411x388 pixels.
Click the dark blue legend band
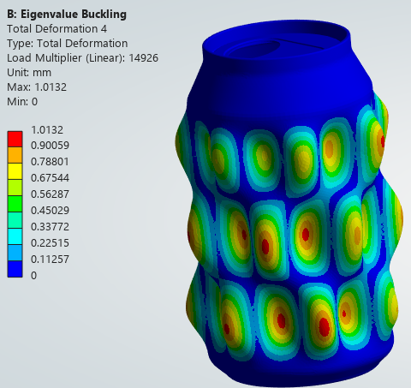15,269
